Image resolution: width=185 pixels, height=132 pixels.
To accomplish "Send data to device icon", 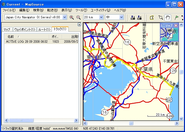I will (133, 18).
